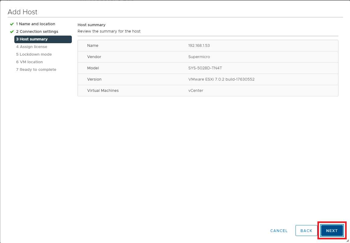Jump to step 4 Assign license
The image size is (350, 243).
click(32, 47)
